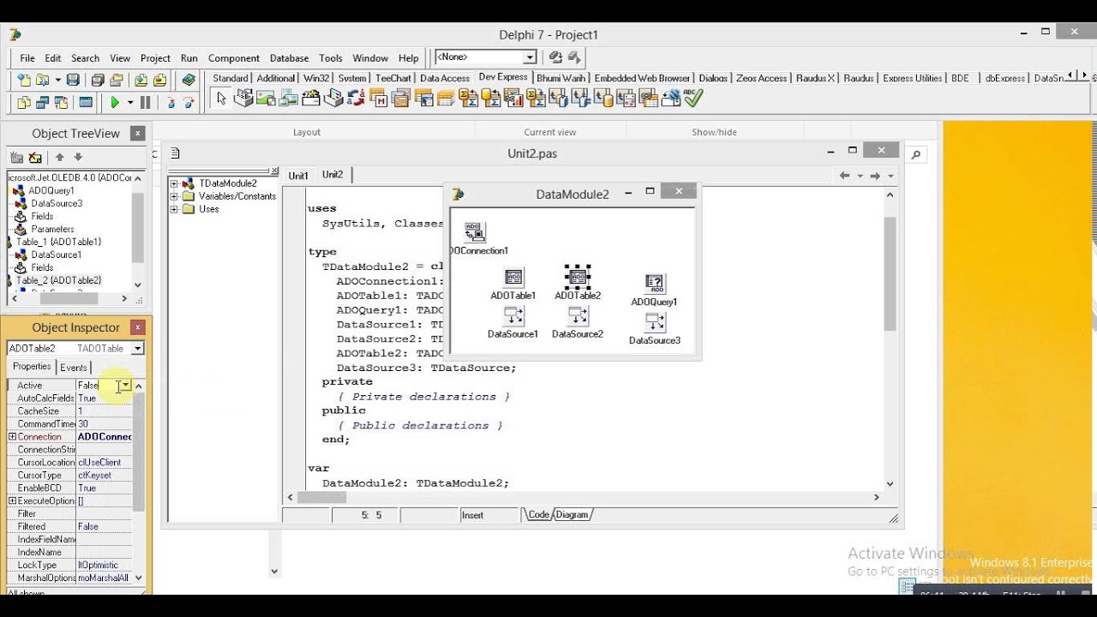The image size is (1097, 617).
Task: Click the New Form toolbar icon
Action: [86, 102]
